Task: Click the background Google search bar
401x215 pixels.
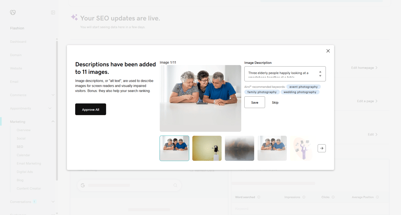Action: pyautogui.click(x=129, y=185)
